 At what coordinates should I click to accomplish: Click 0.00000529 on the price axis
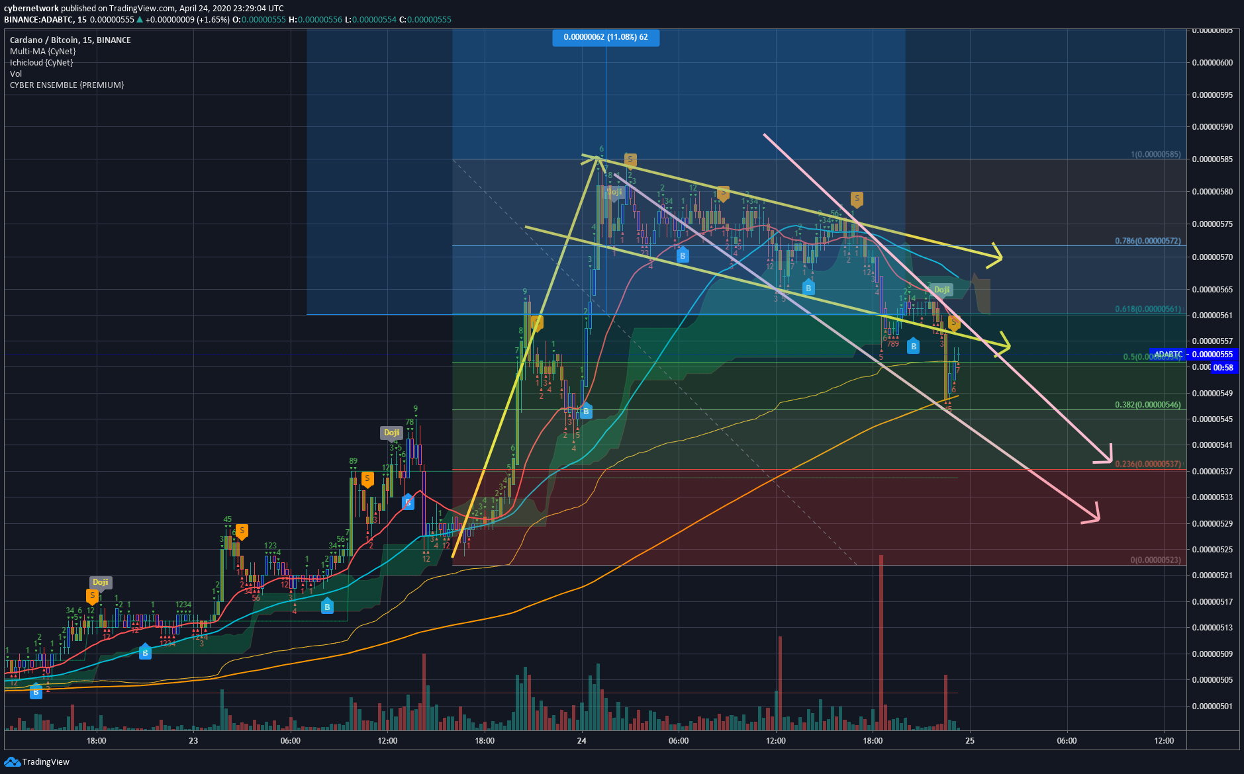click(1212, 524)
